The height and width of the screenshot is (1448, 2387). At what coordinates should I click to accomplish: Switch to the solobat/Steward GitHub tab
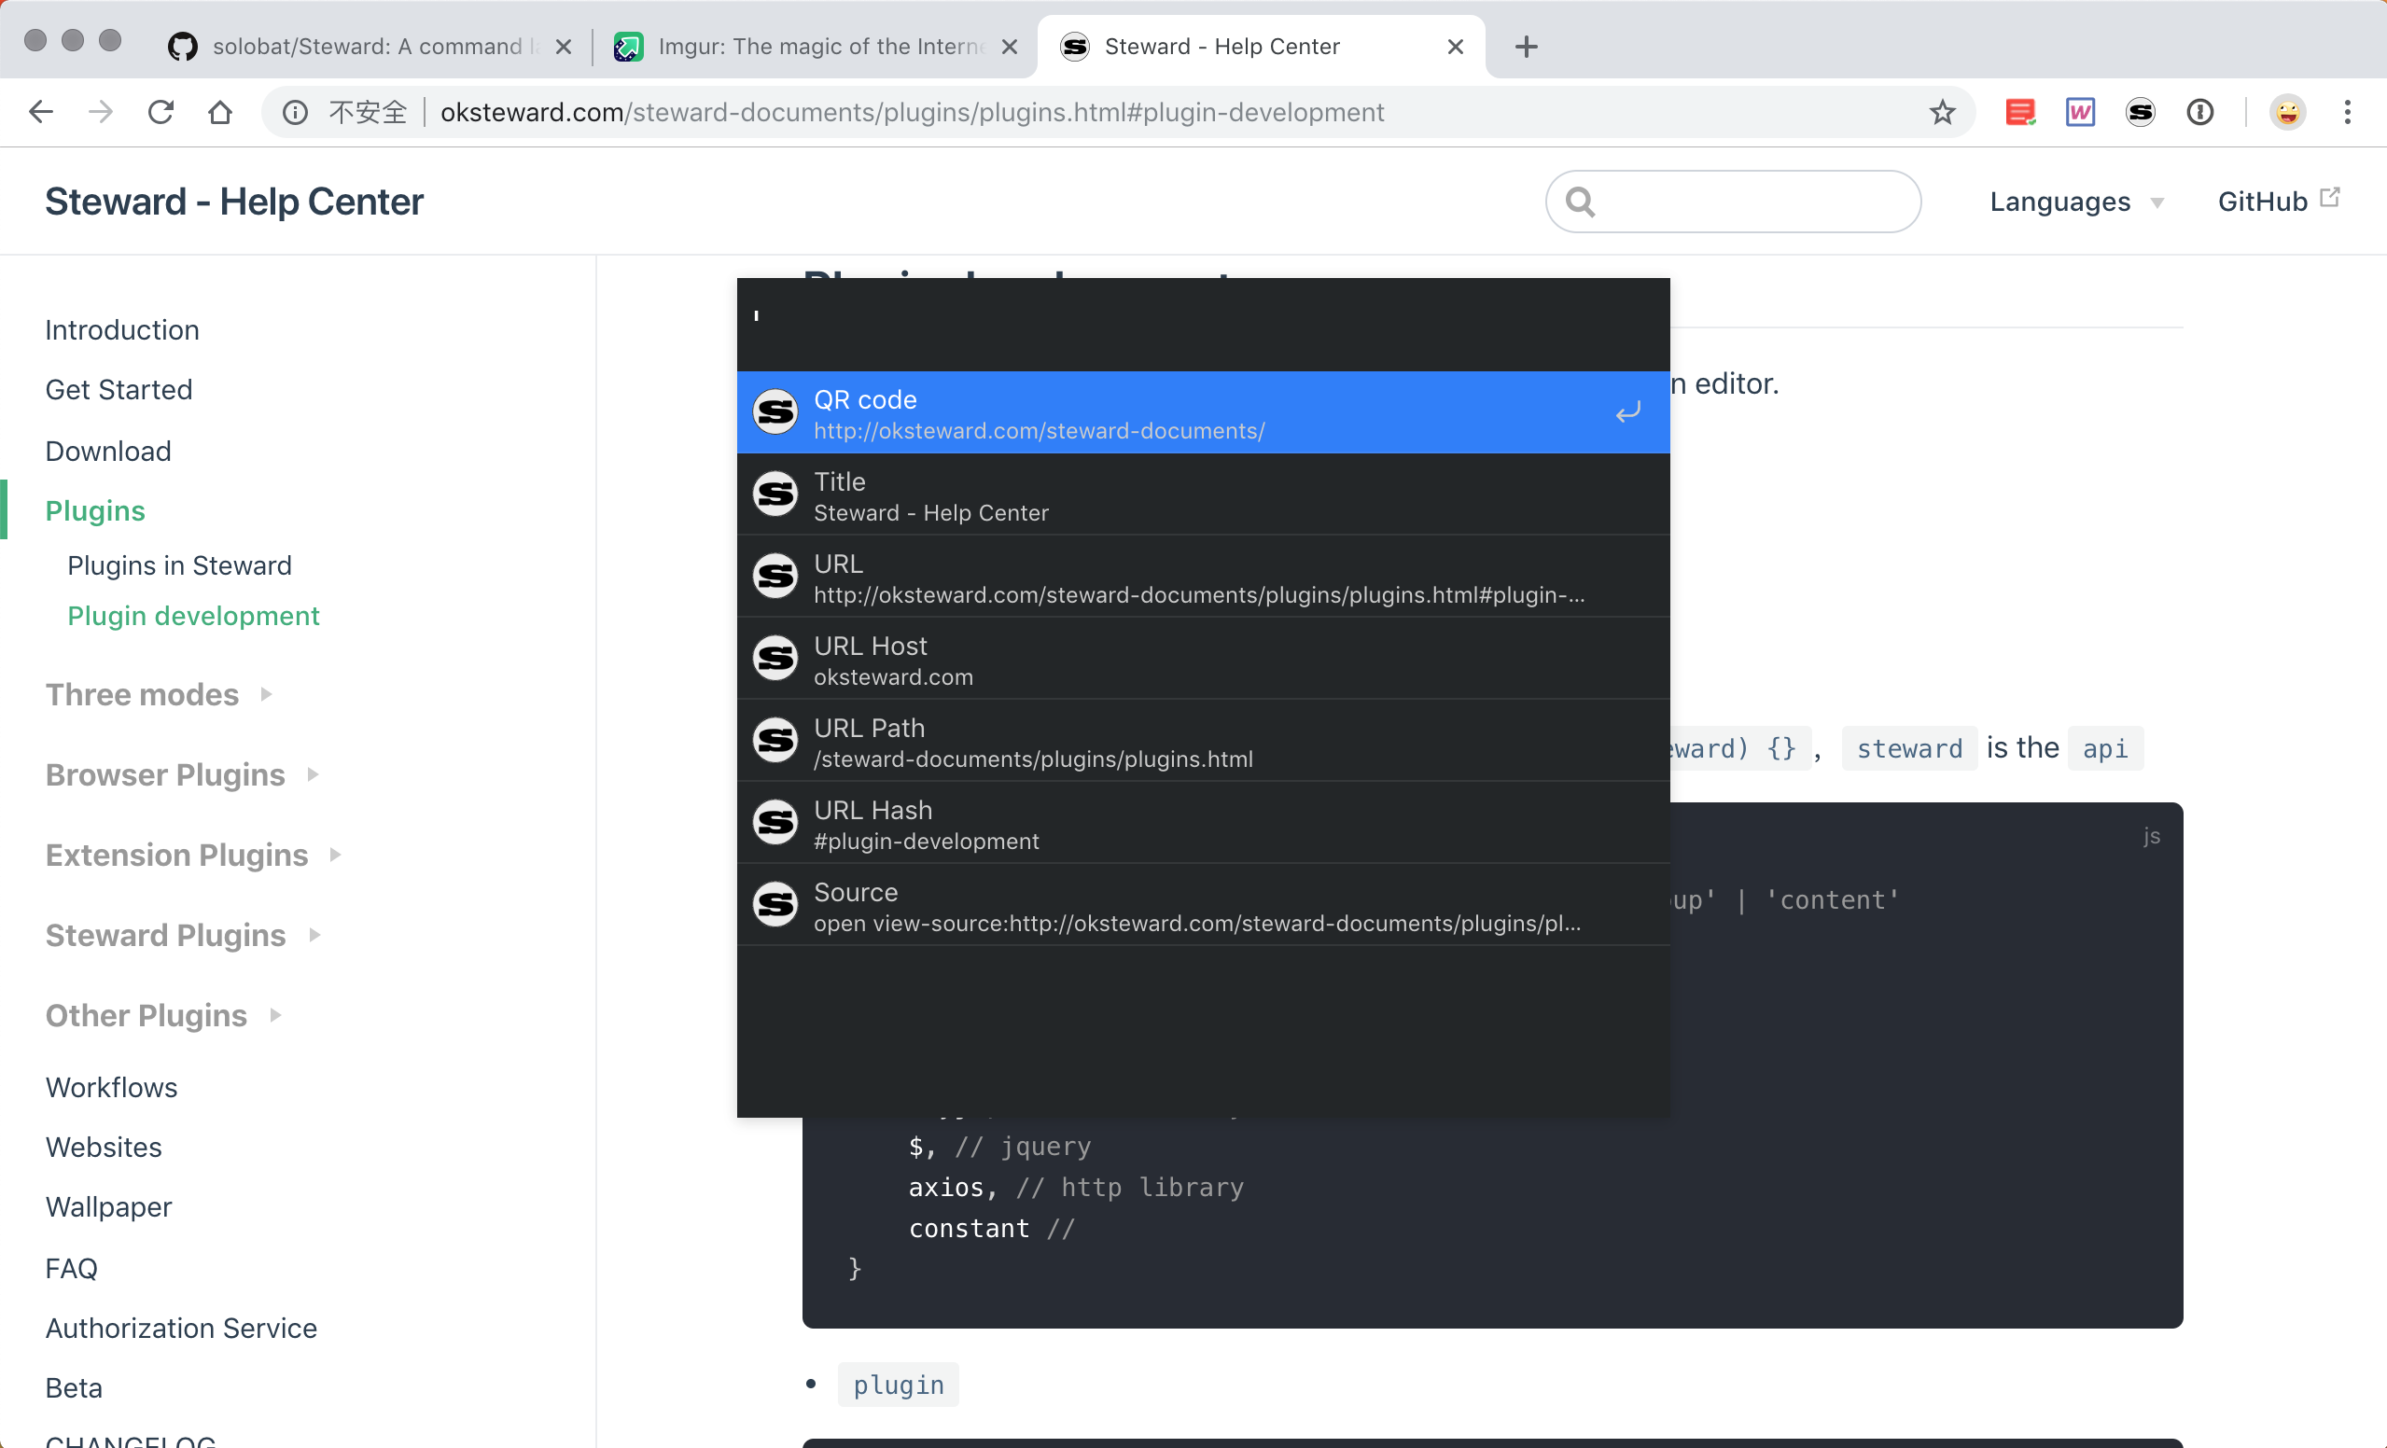pos(368,47)
